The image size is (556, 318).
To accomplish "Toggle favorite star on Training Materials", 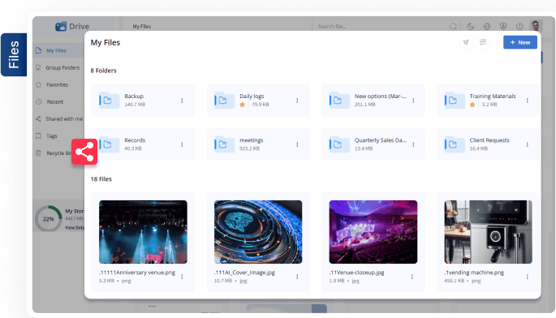I will click(472, 105).
